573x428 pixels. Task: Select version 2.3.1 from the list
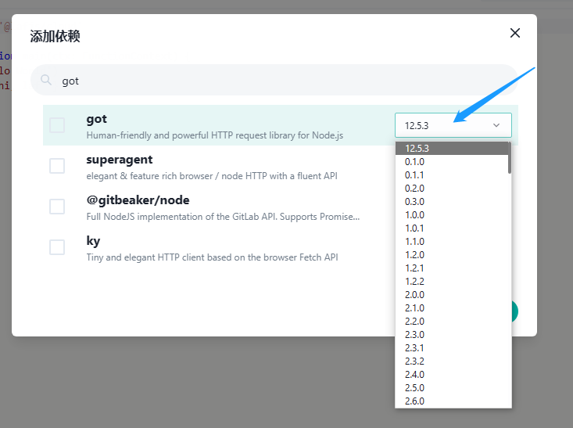pos(414,347)
